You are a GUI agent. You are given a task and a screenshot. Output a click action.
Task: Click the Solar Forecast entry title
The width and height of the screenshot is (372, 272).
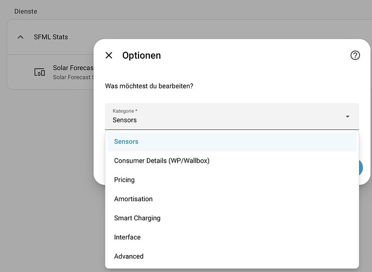(73, 68)
